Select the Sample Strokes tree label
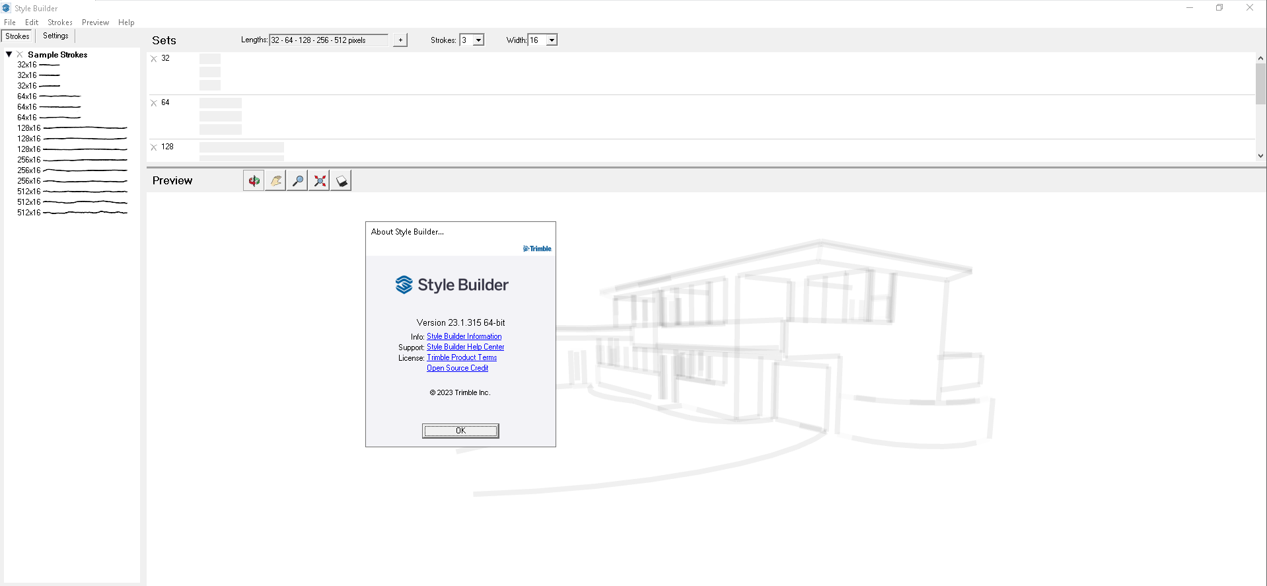The width and height of the screenshot is (1267, 586). click(x=57, y=55)
